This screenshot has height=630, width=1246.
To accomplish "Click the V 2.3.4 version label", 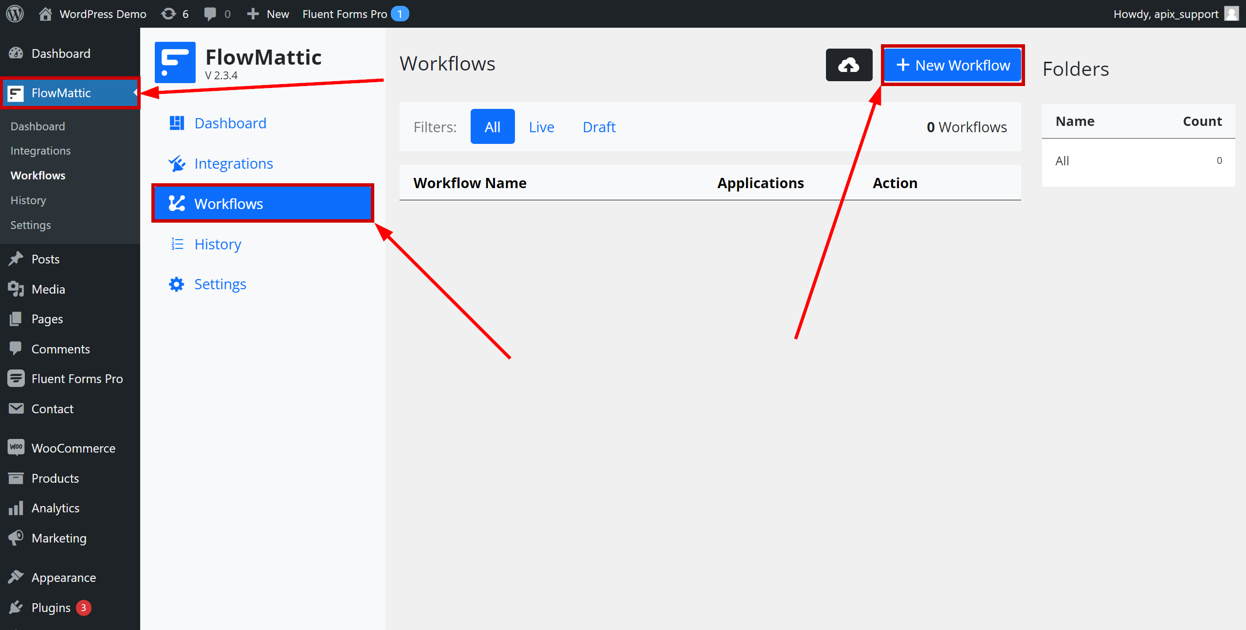I will click(221, 75).
